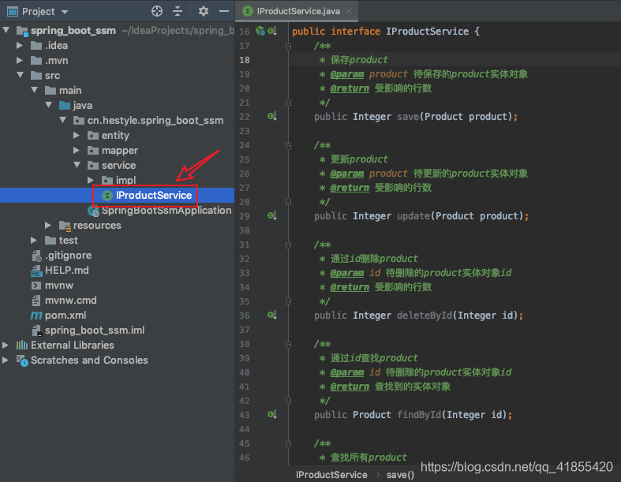The width and height of the screenshot is (621, 482).
Task: Click the collapse all icon in Project toolbar
Action: [178, 11]
